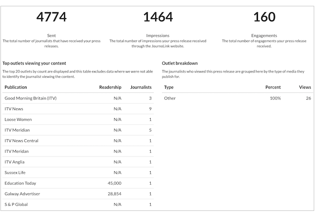This screenshot has width=316, height=219.
Task: Click the Publication column header
Action: click(16, 87)
